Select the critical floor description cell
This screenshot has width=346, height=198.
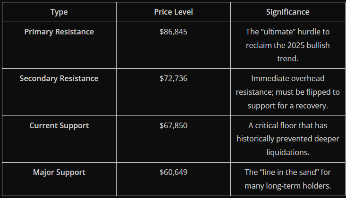coord(287,139)
